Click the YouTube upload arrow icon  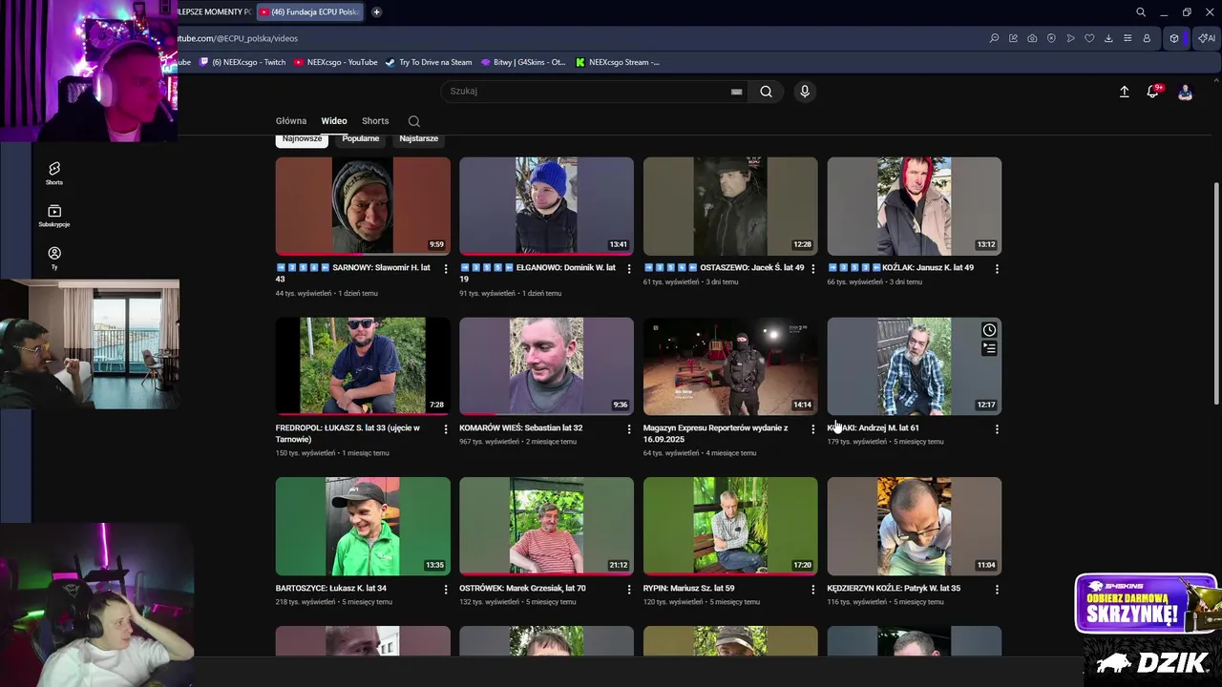tap(1125, 92)
